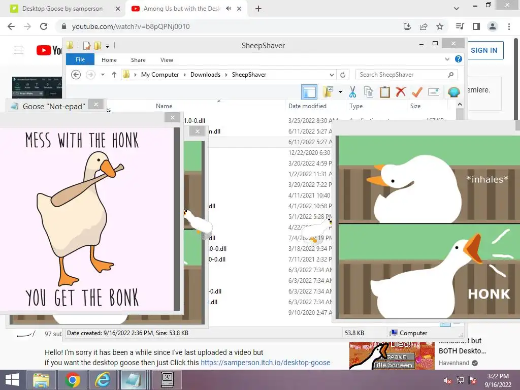Click the Cut scissors icon in SheepShaver toolbar

352,92
